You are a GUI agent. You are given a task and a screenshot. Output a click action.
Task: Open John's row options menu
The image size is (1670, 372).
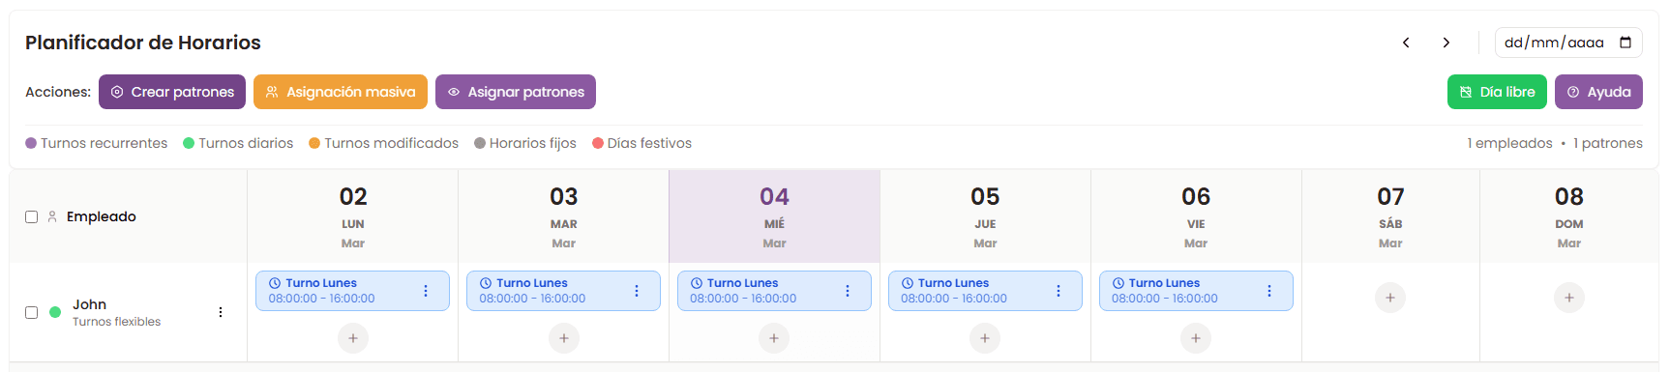221,312
